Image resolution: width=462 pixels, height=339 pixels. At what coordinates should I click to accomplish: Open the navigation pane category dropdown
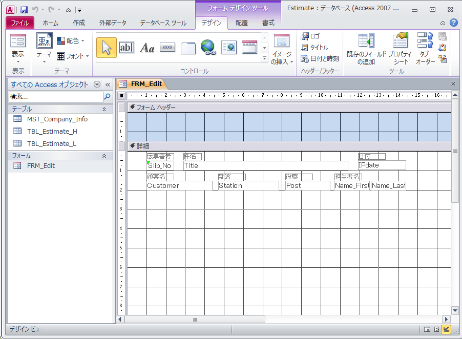pyautogui.click(x=97, y=84)
